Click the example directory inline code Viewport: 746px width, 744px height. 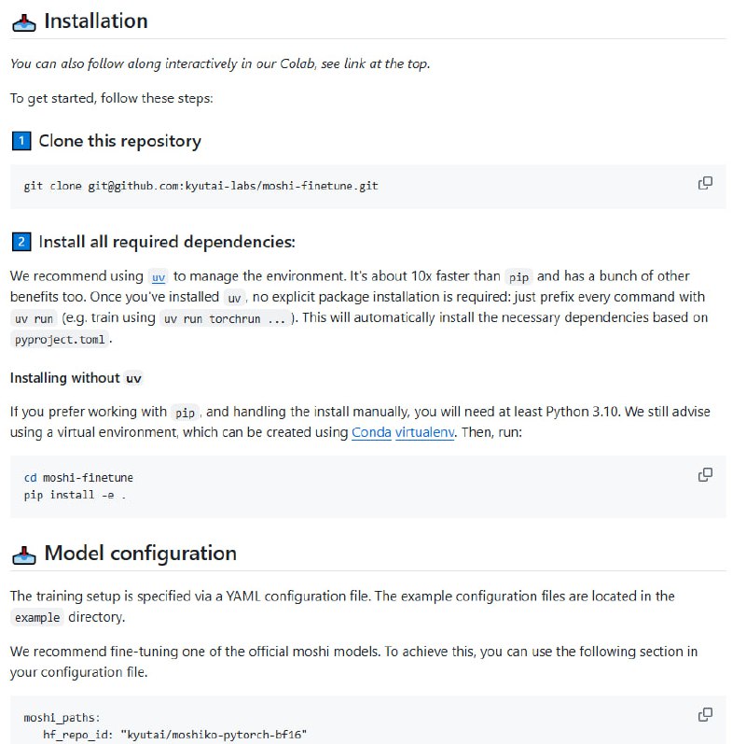click(37, 618)
